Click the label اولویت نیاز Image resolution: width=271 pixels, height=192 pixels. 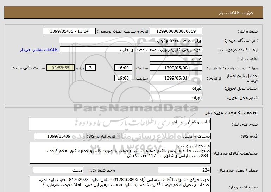point(248,59)
